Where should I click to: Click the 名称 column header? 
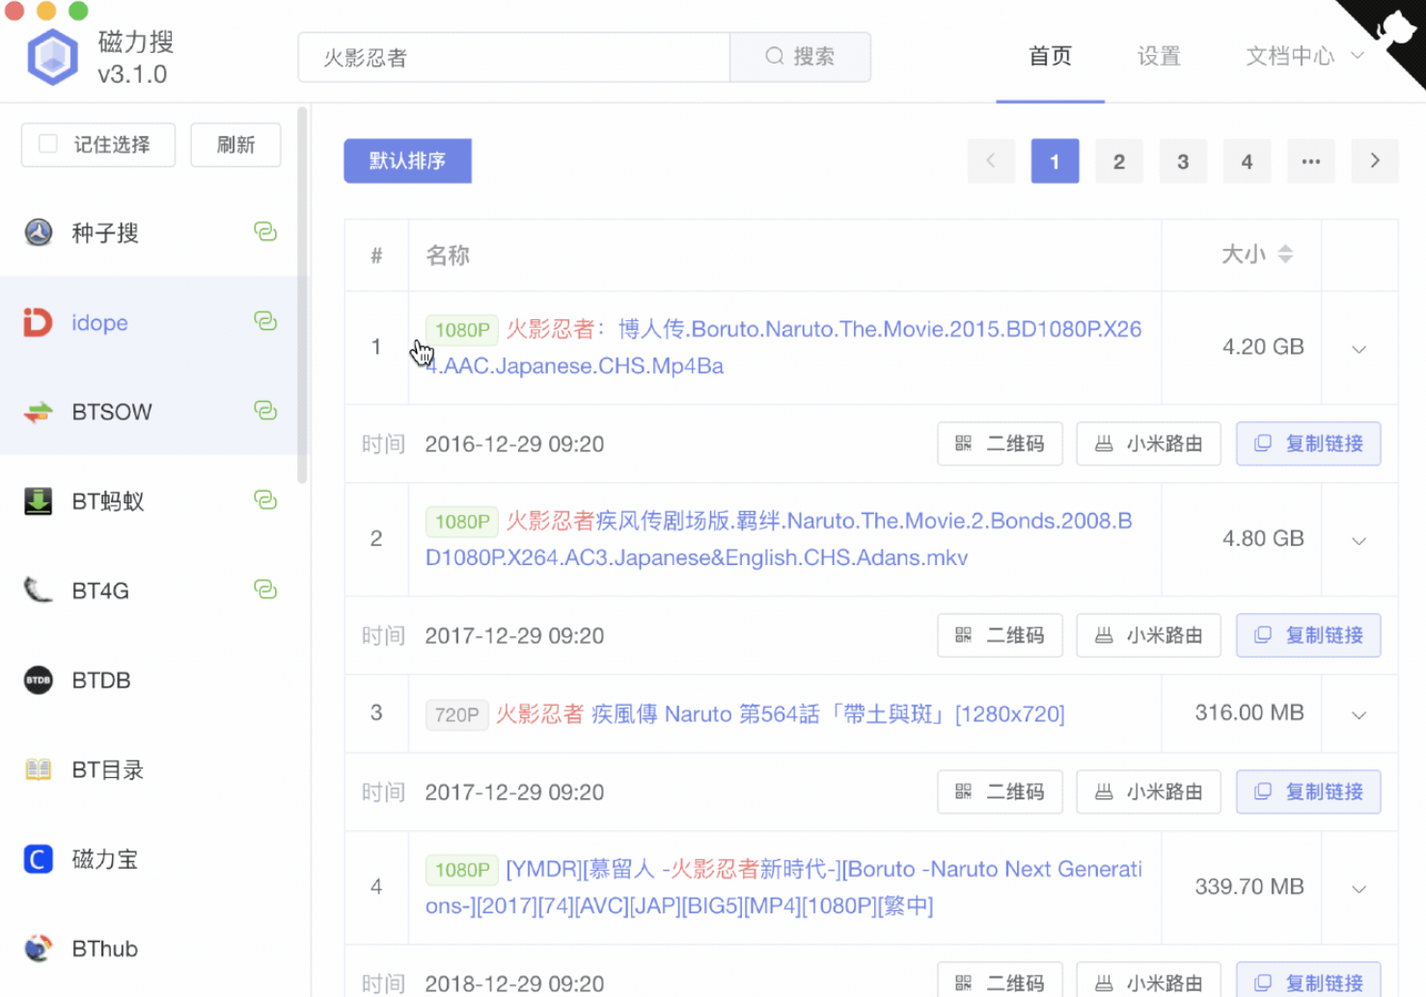pos(448,255)
